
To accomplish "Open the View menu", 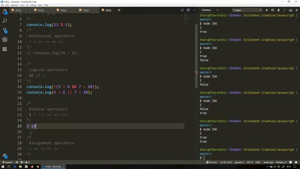I will click(x=22, y=5).
